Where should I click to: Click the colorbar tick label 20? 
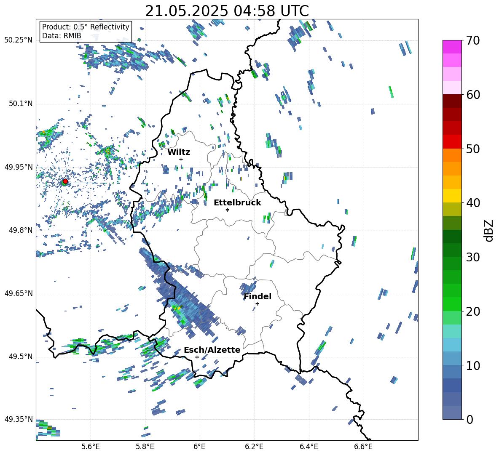[x=472, y=311]
